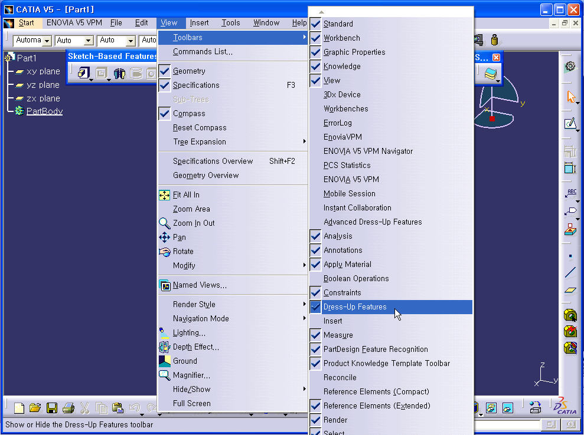Click the Select arrow tool icon
This screenshot has width=584, height=435.
tap(570, 97)
